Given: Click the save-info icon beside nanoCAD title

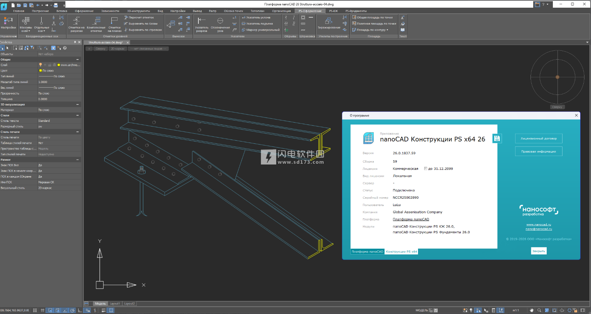Looking at the screenshot, I should [x=497, y=138].
